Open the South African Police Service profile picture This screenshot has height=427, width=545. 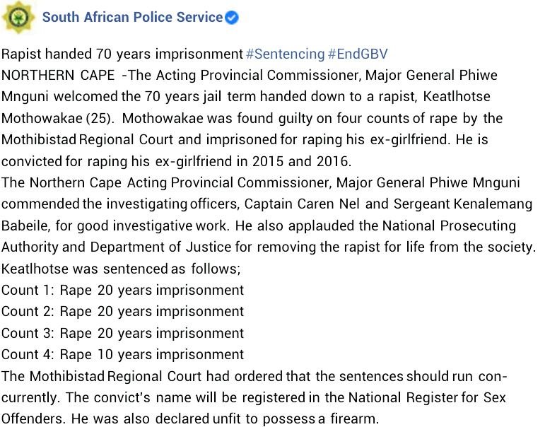[x=18, y=17]
